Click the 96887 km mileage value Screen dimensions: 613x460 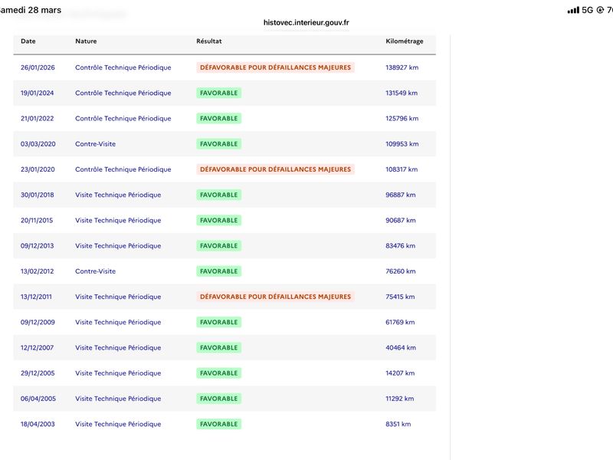point(400,195)
